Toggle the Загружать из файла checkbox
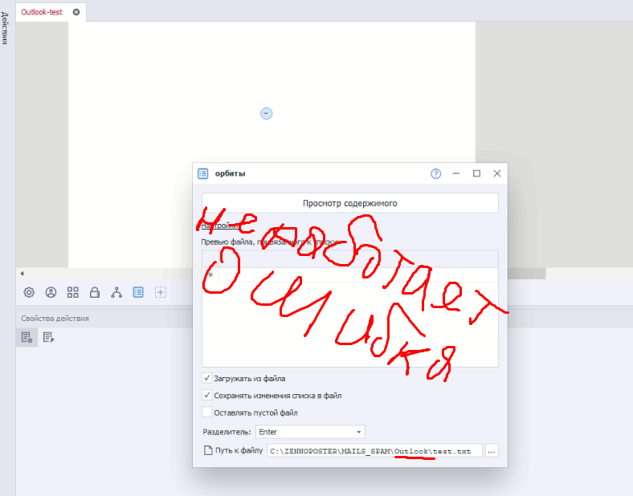 point(207,378)
